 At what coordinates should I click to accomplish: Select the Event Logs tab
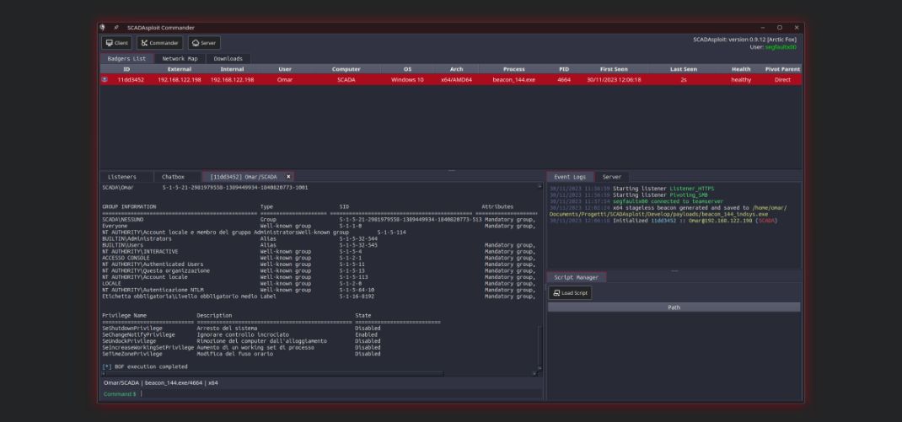click(x=570, y=177)
